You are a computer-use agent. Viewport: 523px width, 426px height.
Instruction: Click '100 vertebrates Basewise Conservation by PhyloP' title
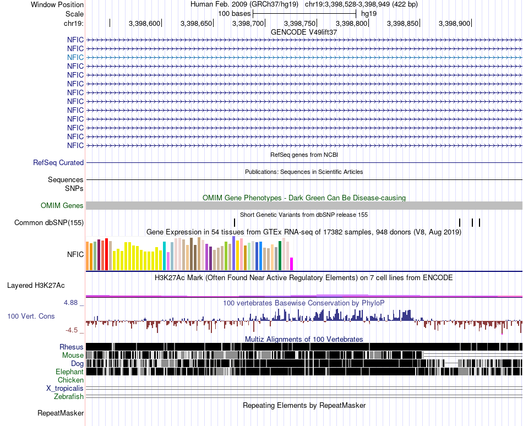(304, 303)
